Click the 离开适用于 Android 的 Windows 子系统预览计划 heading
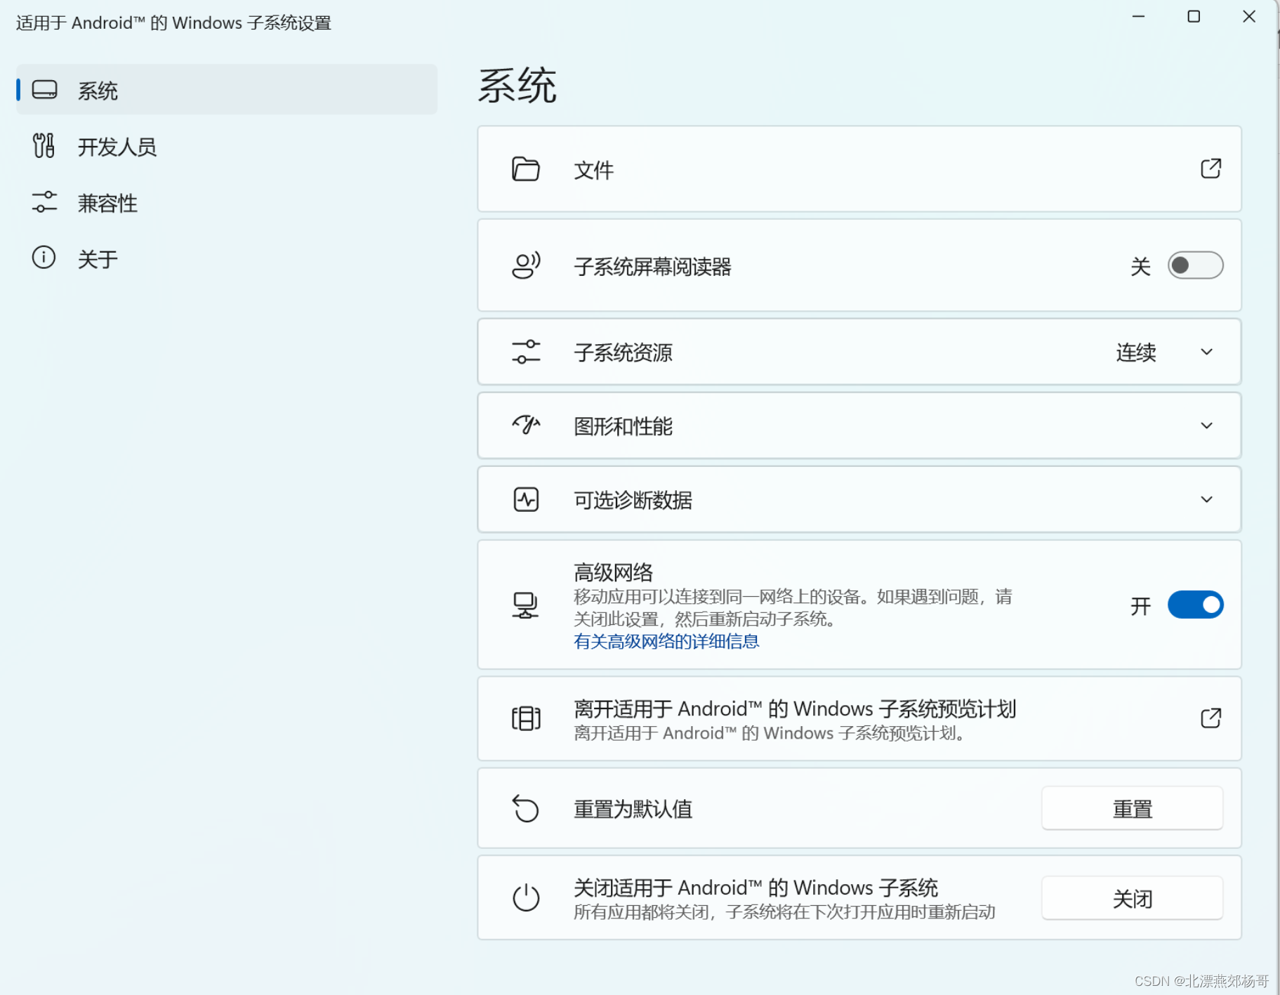The image size is (1280, 995). coord(795,709)
